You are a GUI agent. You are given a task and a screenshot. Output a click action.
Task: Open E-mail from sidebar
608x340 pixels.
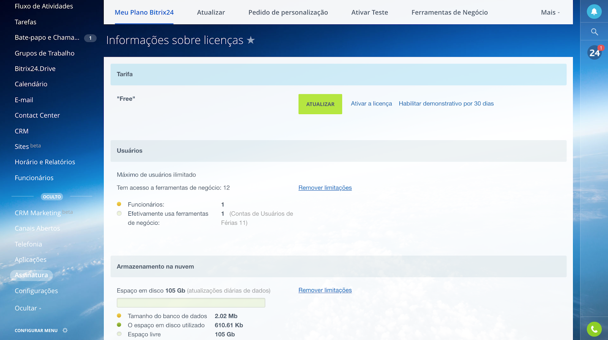pyautogui.click(x=24, y=100)
